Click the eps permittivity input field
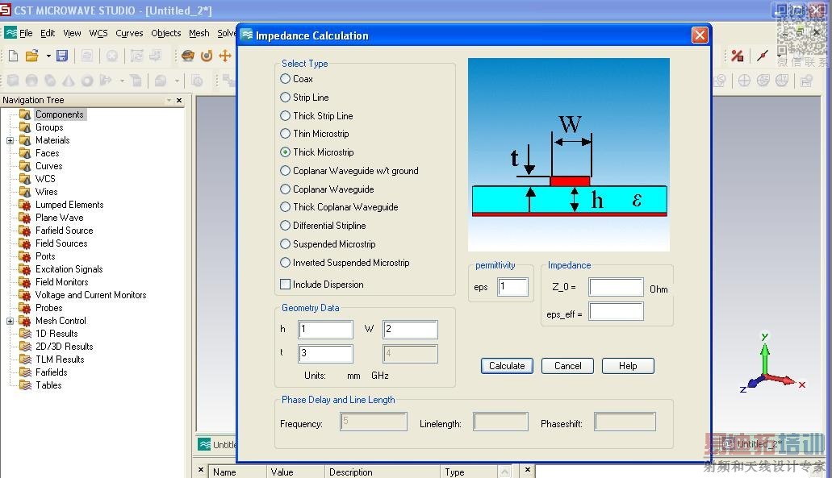This screenshot has width=832, height=478. tap(512, 287)
